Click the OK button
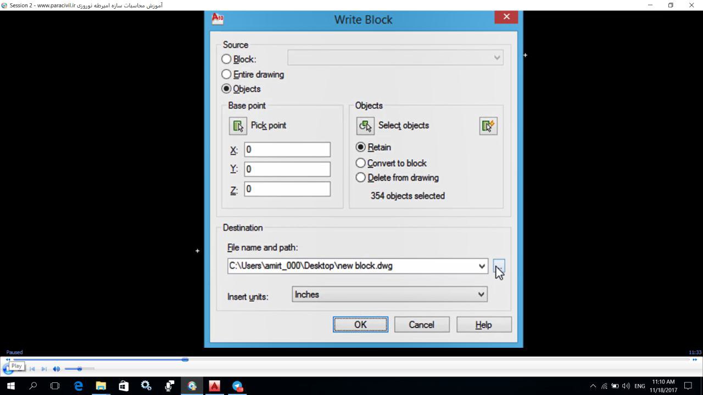Viewport: 703px width, 395px height. [x=360, y=325]
